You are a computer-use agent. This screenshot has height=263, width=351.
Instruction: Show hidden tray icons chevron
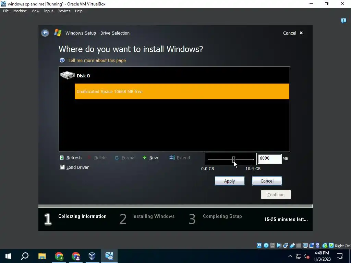[x=290, y=256]
